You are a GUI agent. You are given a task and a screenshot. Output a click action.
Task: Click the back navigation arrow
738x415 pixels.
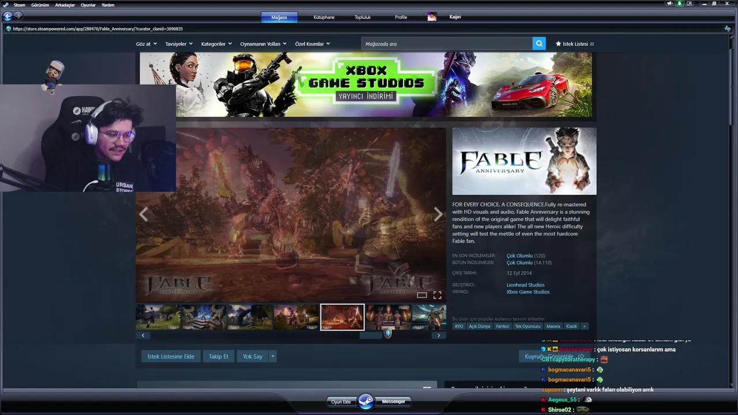tap(7, 16)
